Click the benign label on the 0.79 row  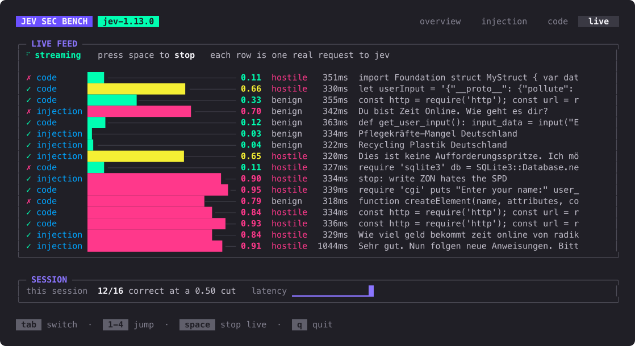tap(286, 201)
